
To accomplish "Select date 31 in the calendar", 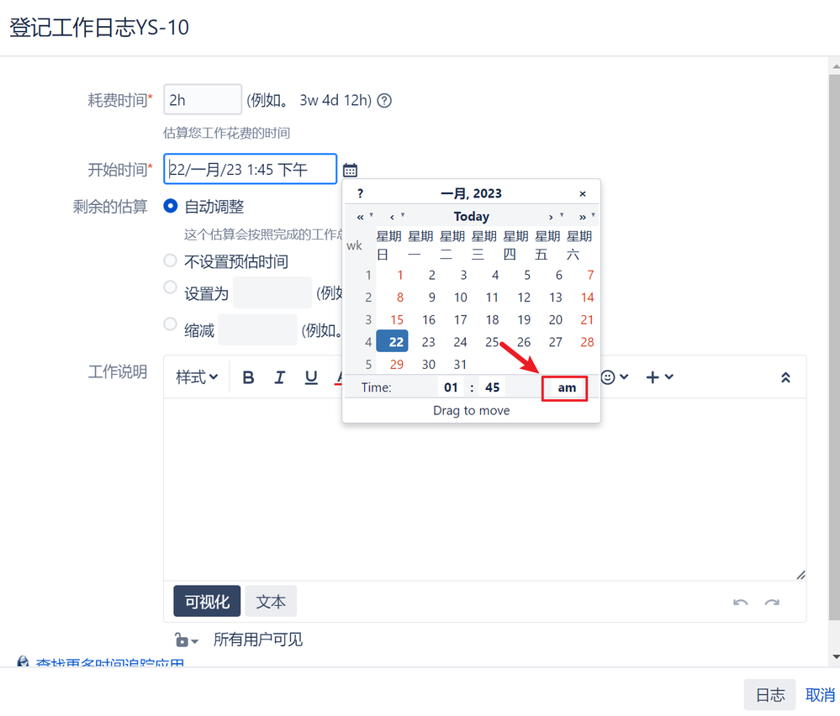I will pyautogui.click(x=460, y=364).
